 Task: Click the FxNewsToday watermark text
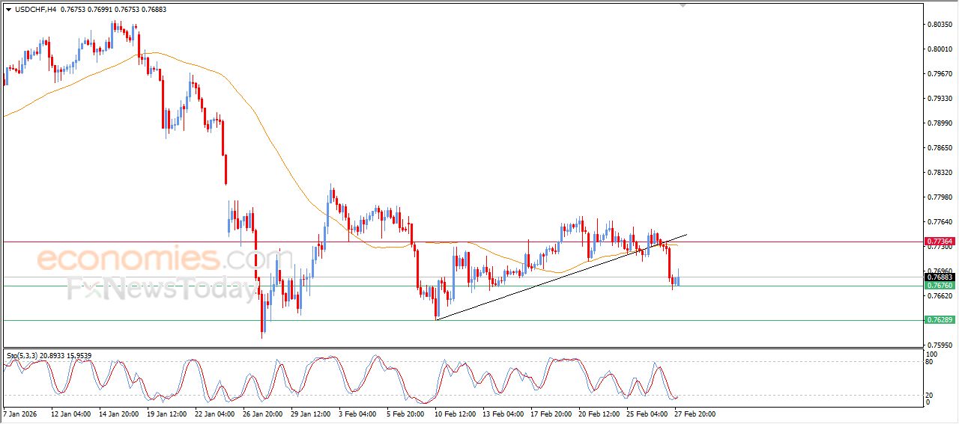(x=161, y=289)
